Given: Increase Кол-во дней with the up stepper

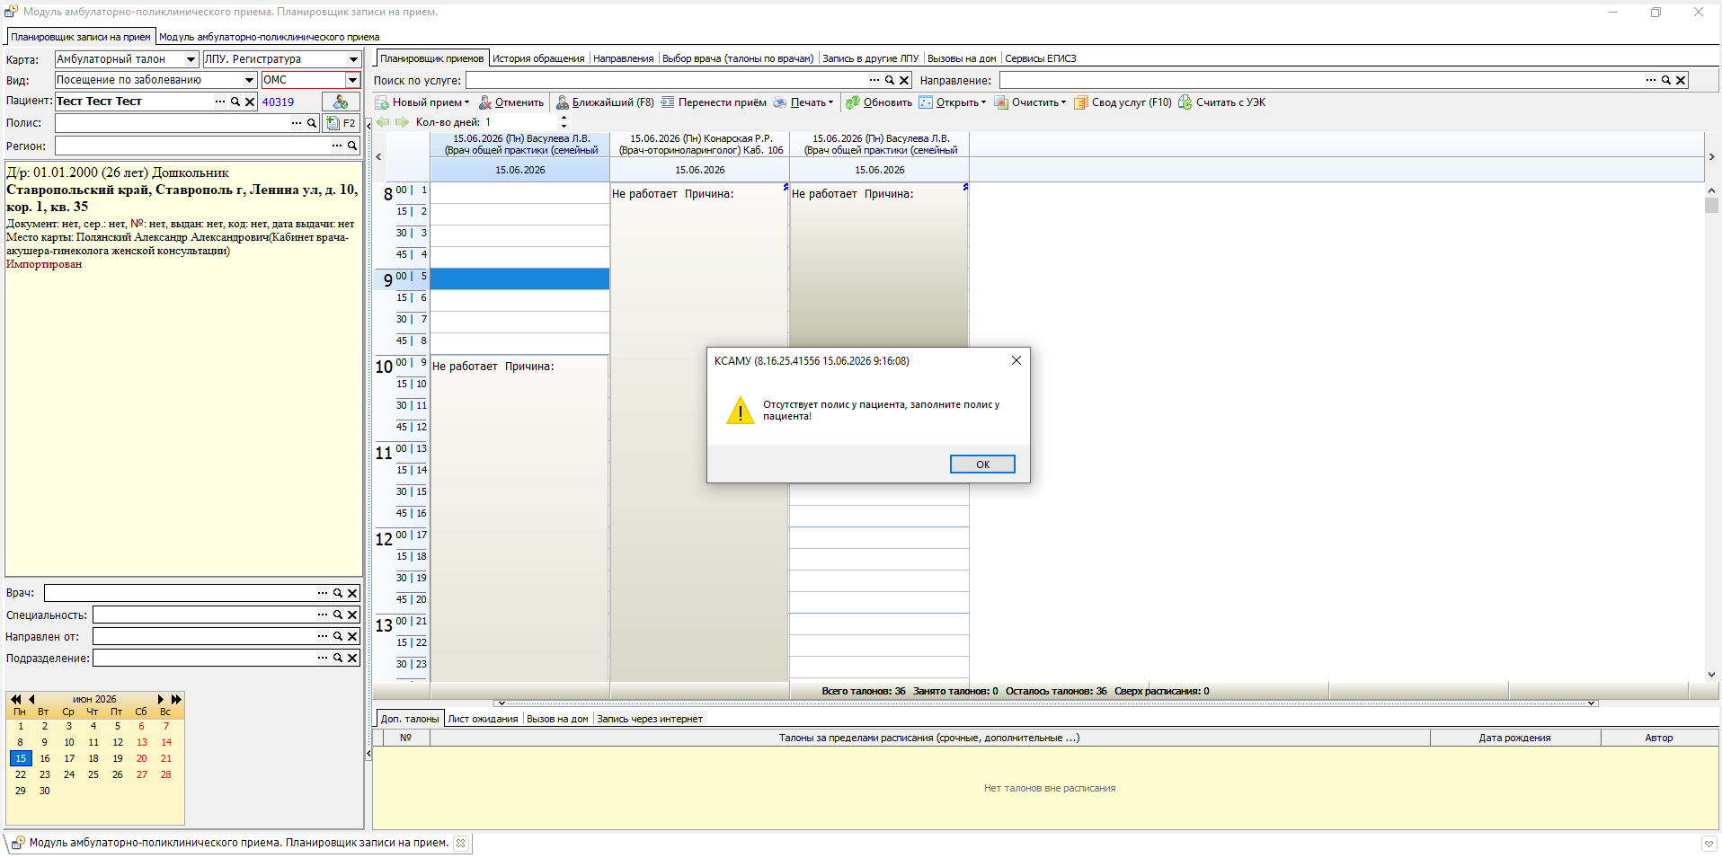Looking at the screenshot, I should (x=564, y=118).
